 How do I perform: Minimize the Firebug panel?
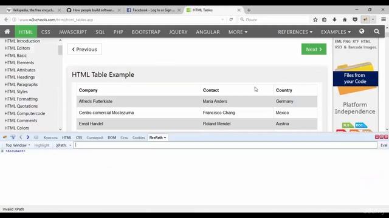tap(377, 137)
